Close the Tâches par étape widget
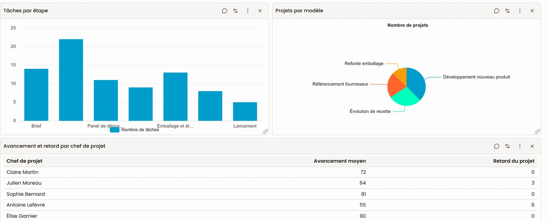The width and height of the screenshot is (548, 221). point(260,11)
